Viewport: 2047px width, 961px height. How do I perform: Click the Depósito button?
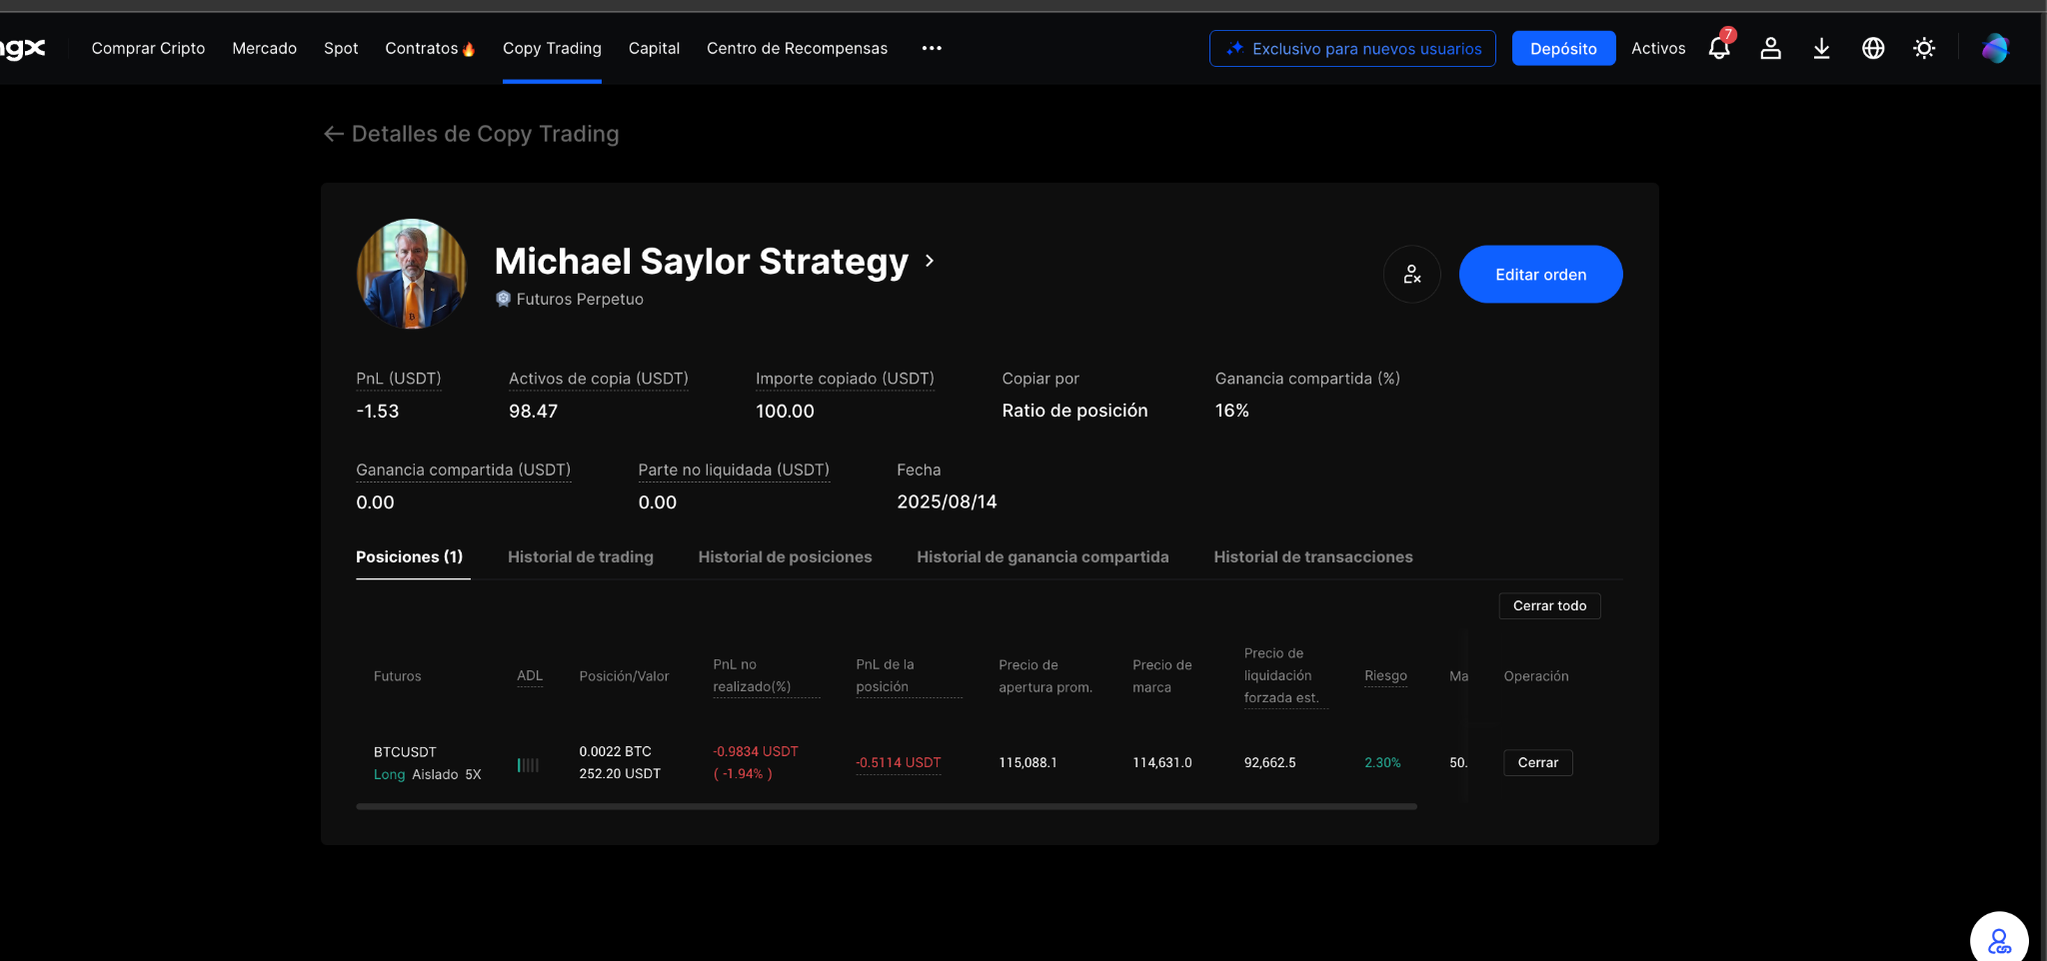[1563, 48]
